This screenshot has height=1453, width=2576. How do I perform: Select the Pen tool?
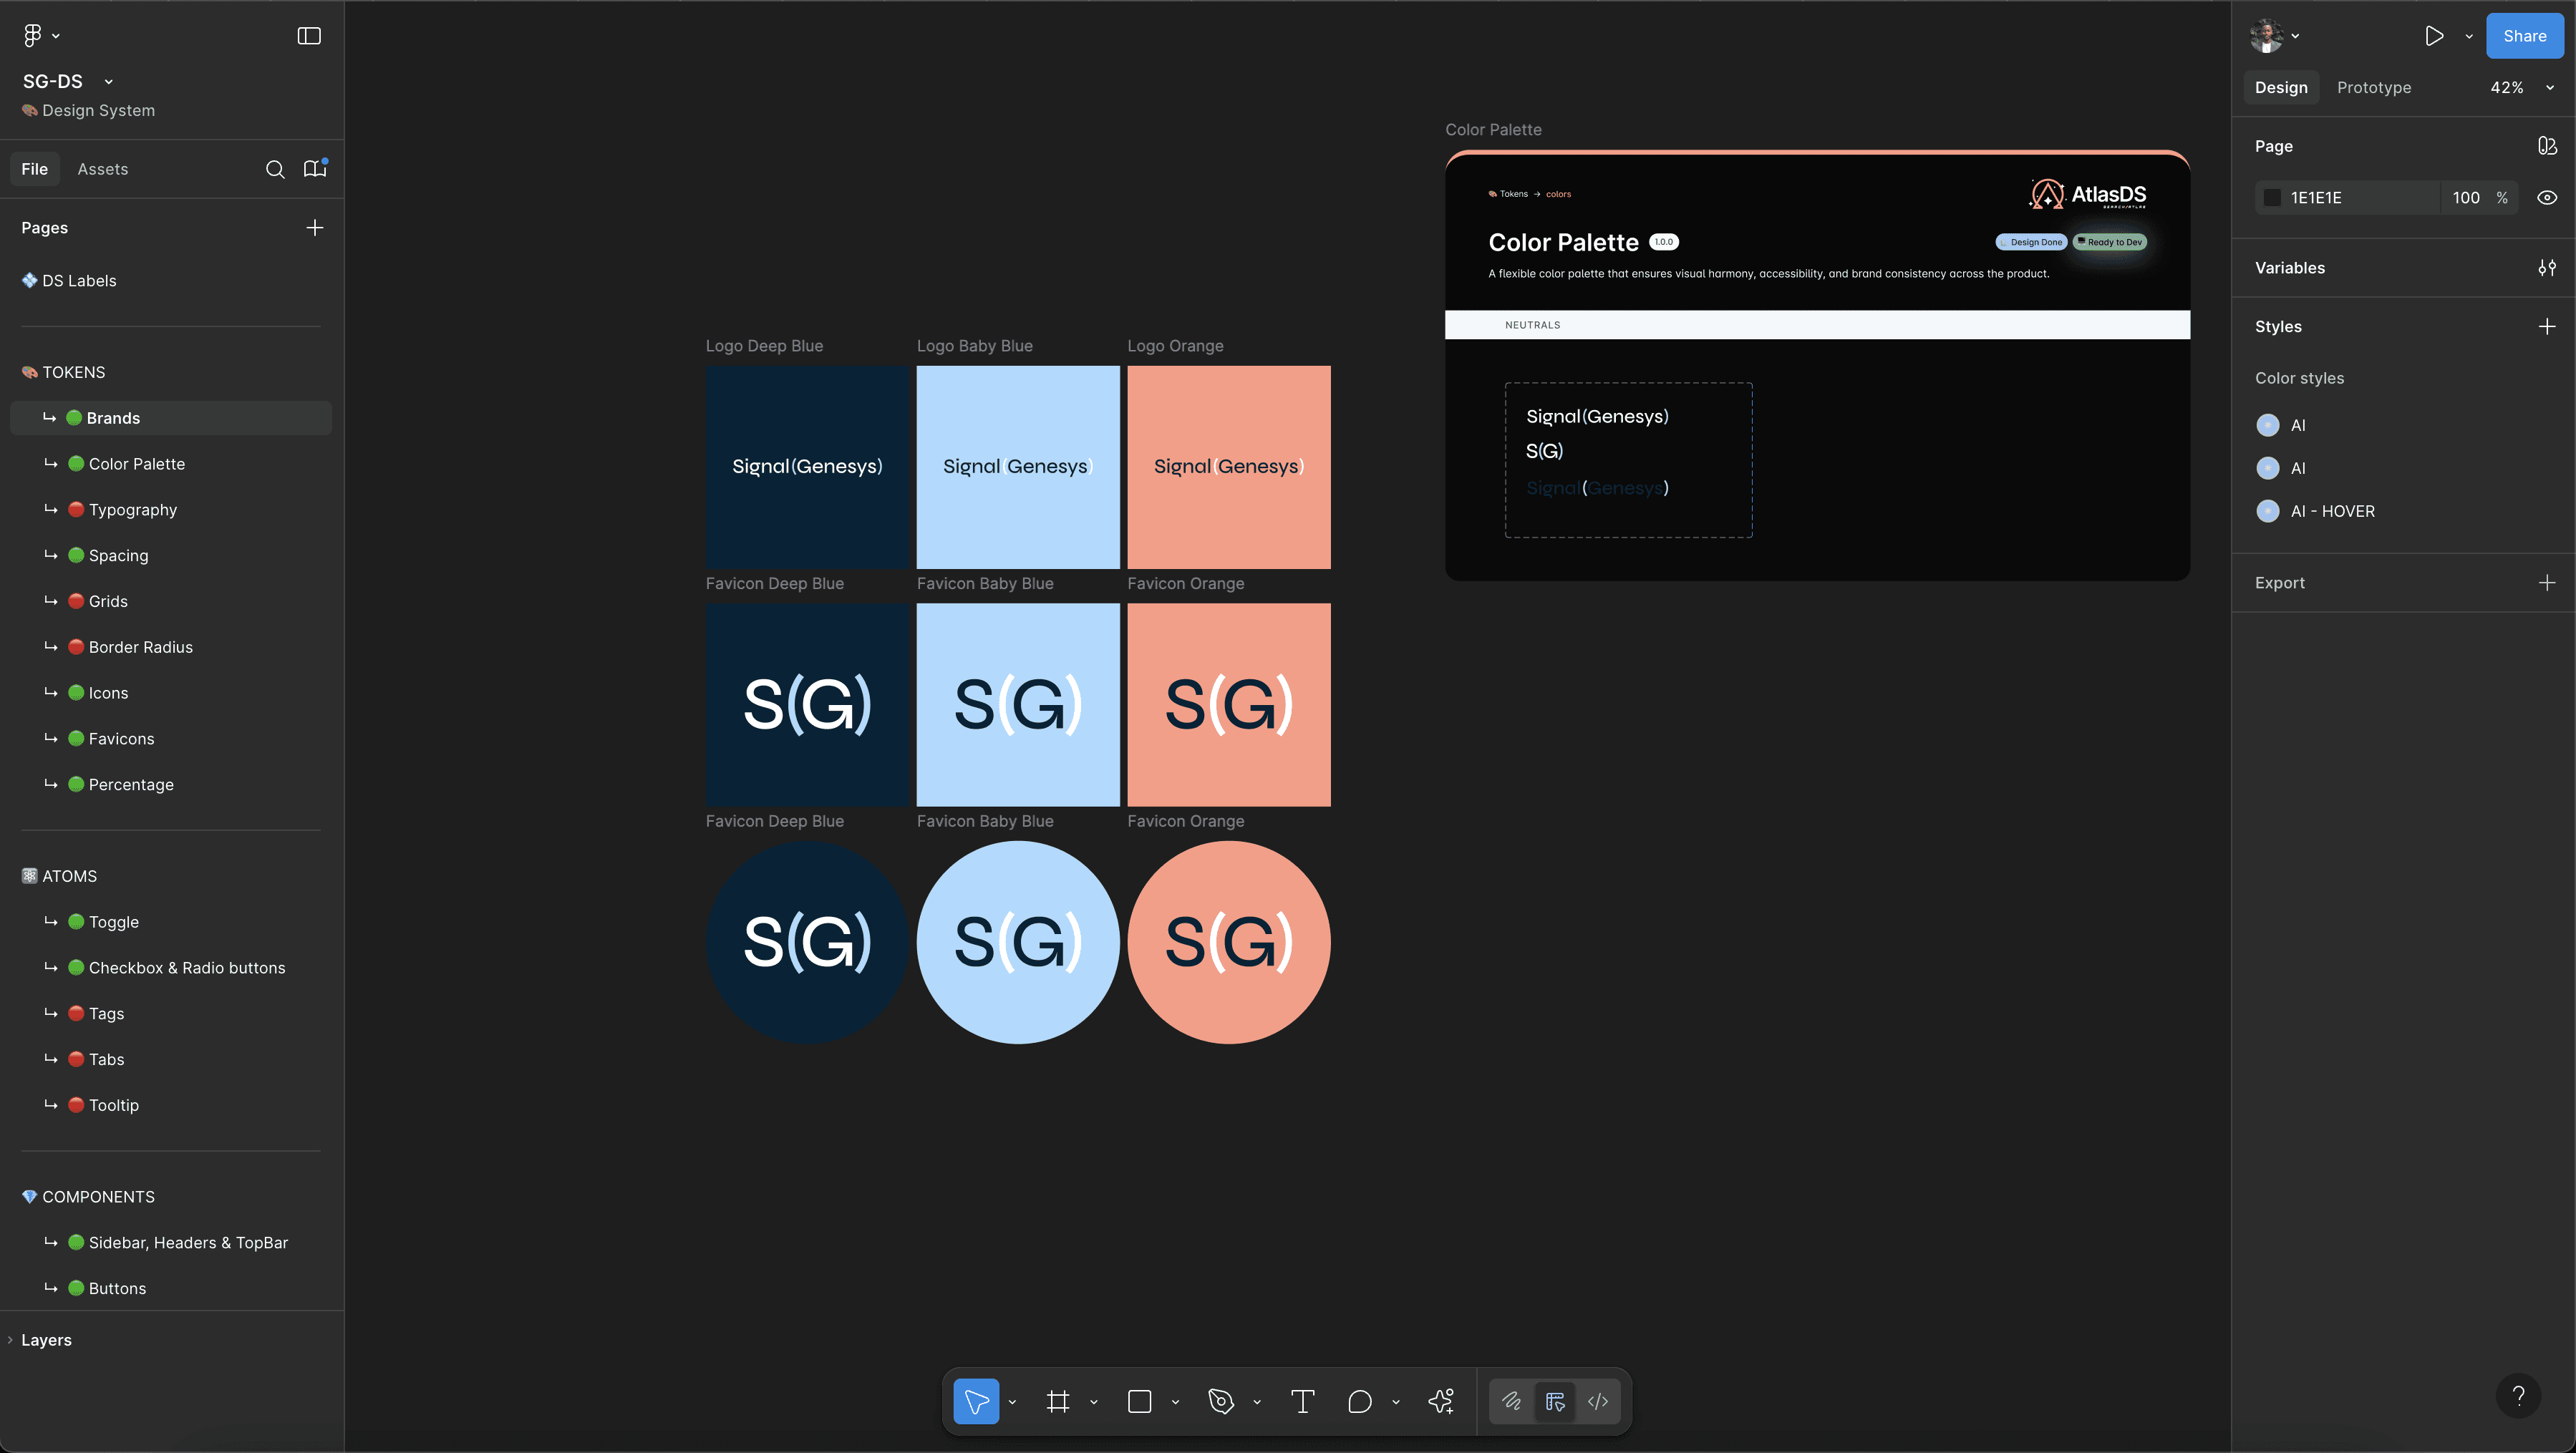click(1220, 1401)
